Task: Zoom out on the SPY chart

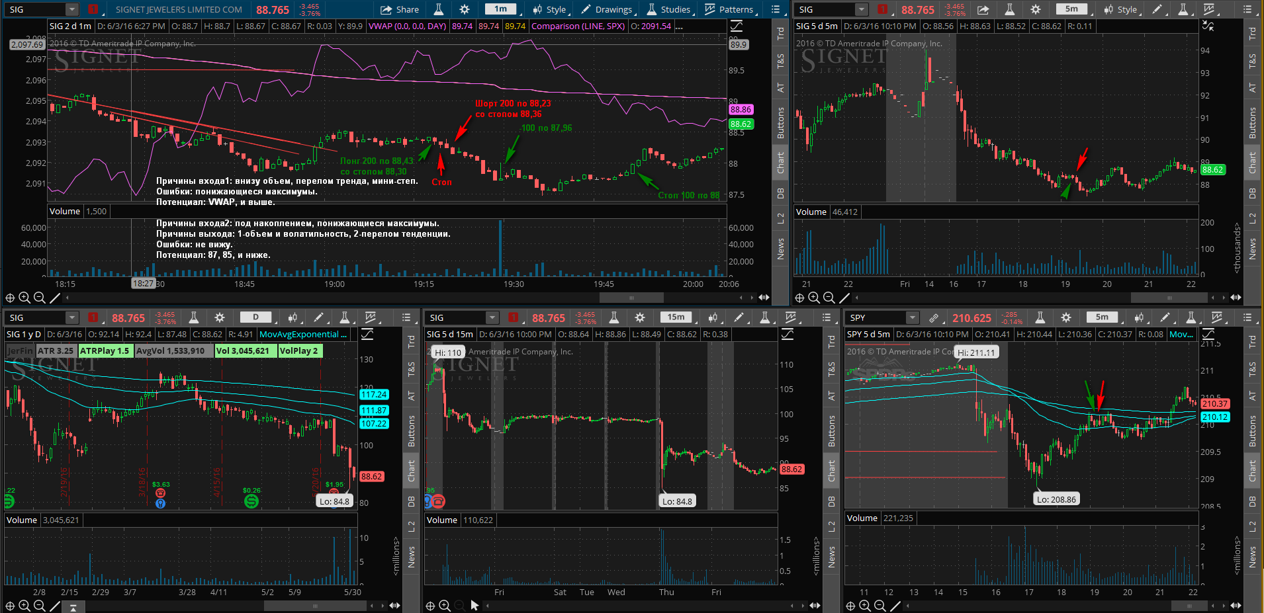Action: (x=880, y=606)
